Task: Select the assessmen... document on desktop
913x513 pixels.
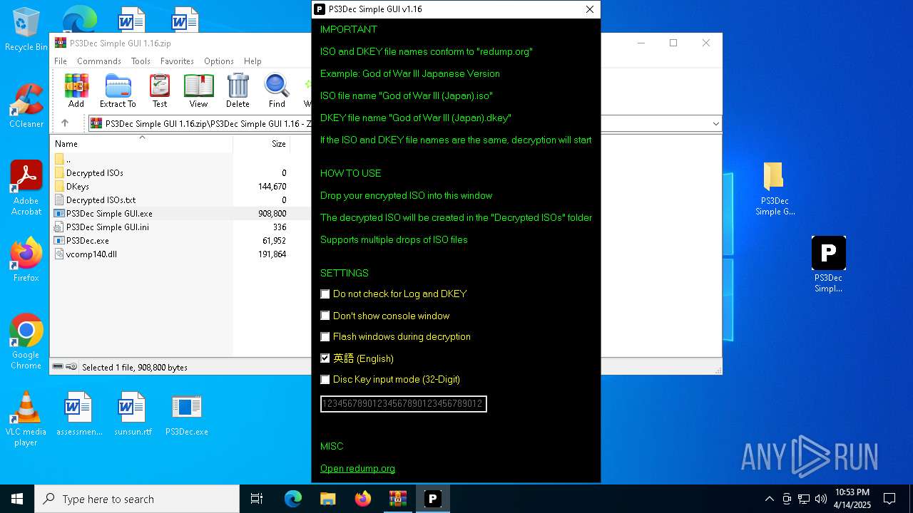Action: point(79,414)
